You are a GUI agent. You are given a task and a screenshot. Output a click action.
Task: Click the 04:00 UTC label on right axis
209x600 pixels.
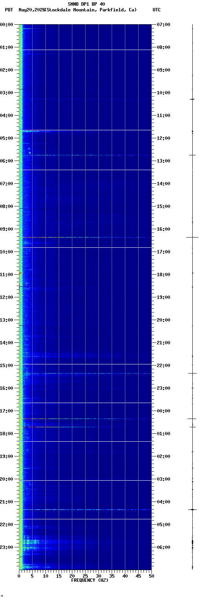click(163, 502)
